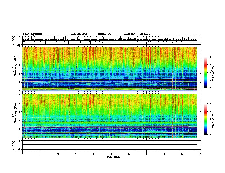
Task: Select the date label "Jan. 30, 2026"
Action: (x=79, y=34)
